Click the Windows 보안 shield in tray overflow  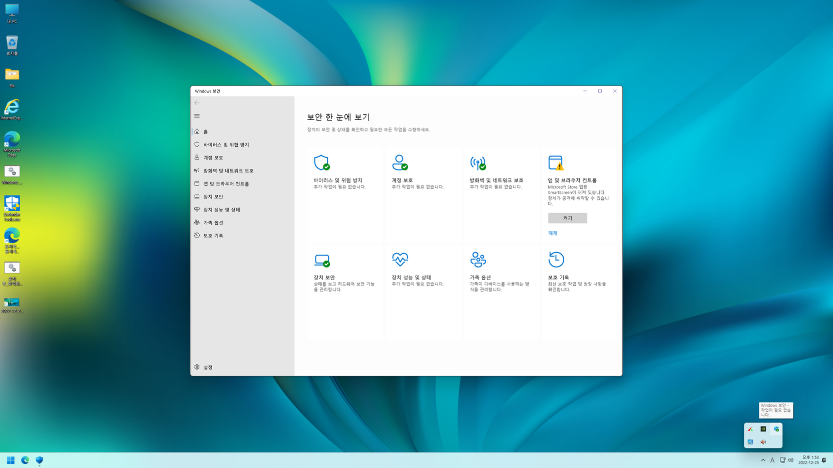[776, 429]
